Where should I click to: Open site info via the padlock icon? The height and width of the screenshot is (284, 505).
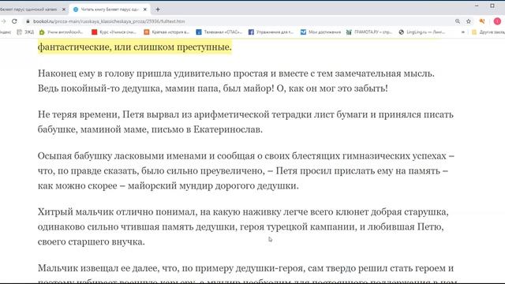(28, 21)
